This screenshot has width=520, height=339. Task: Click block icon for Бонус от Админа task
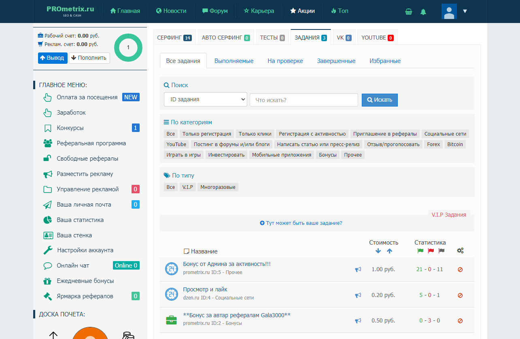click(x=460, y=270)
